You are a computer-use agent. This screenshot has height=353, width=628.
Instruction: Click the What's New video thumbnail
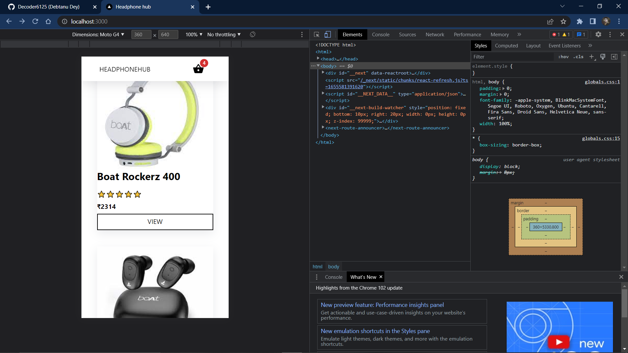click(559, 327)
